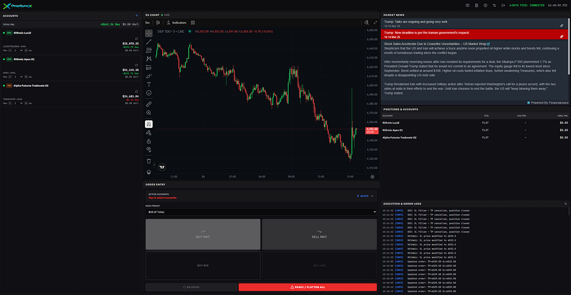Select the Rithmic Lucid account card
The height and width of the screenshot is (295, 571).
[71, 41]
